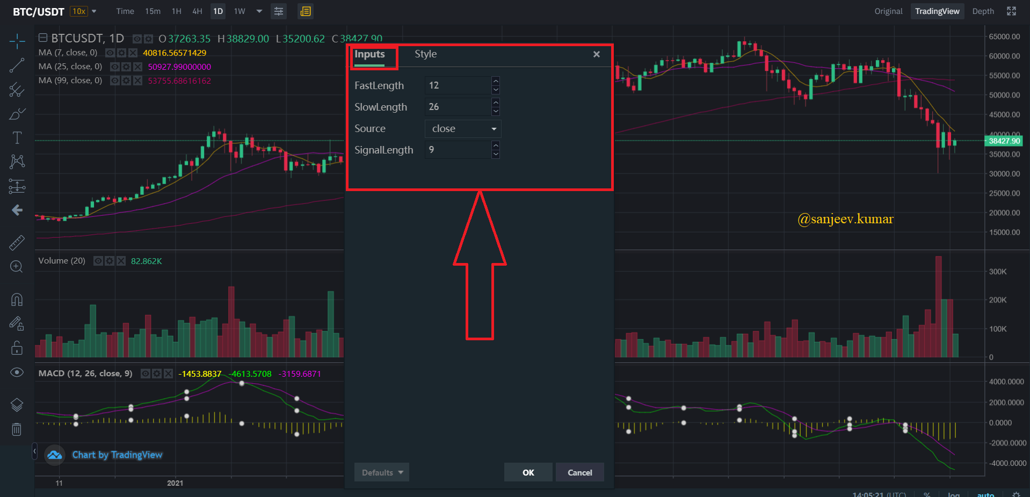Click the trash remove drawings icon
This screenshot has width=1030, height=497.
(x=17, y=429)
